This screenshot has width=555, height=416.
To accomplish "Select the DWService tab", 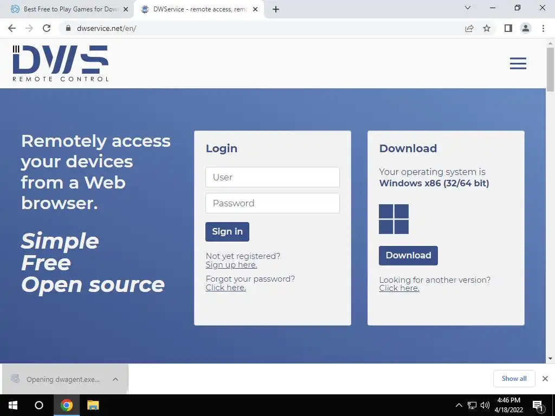I will click(199, 9).
